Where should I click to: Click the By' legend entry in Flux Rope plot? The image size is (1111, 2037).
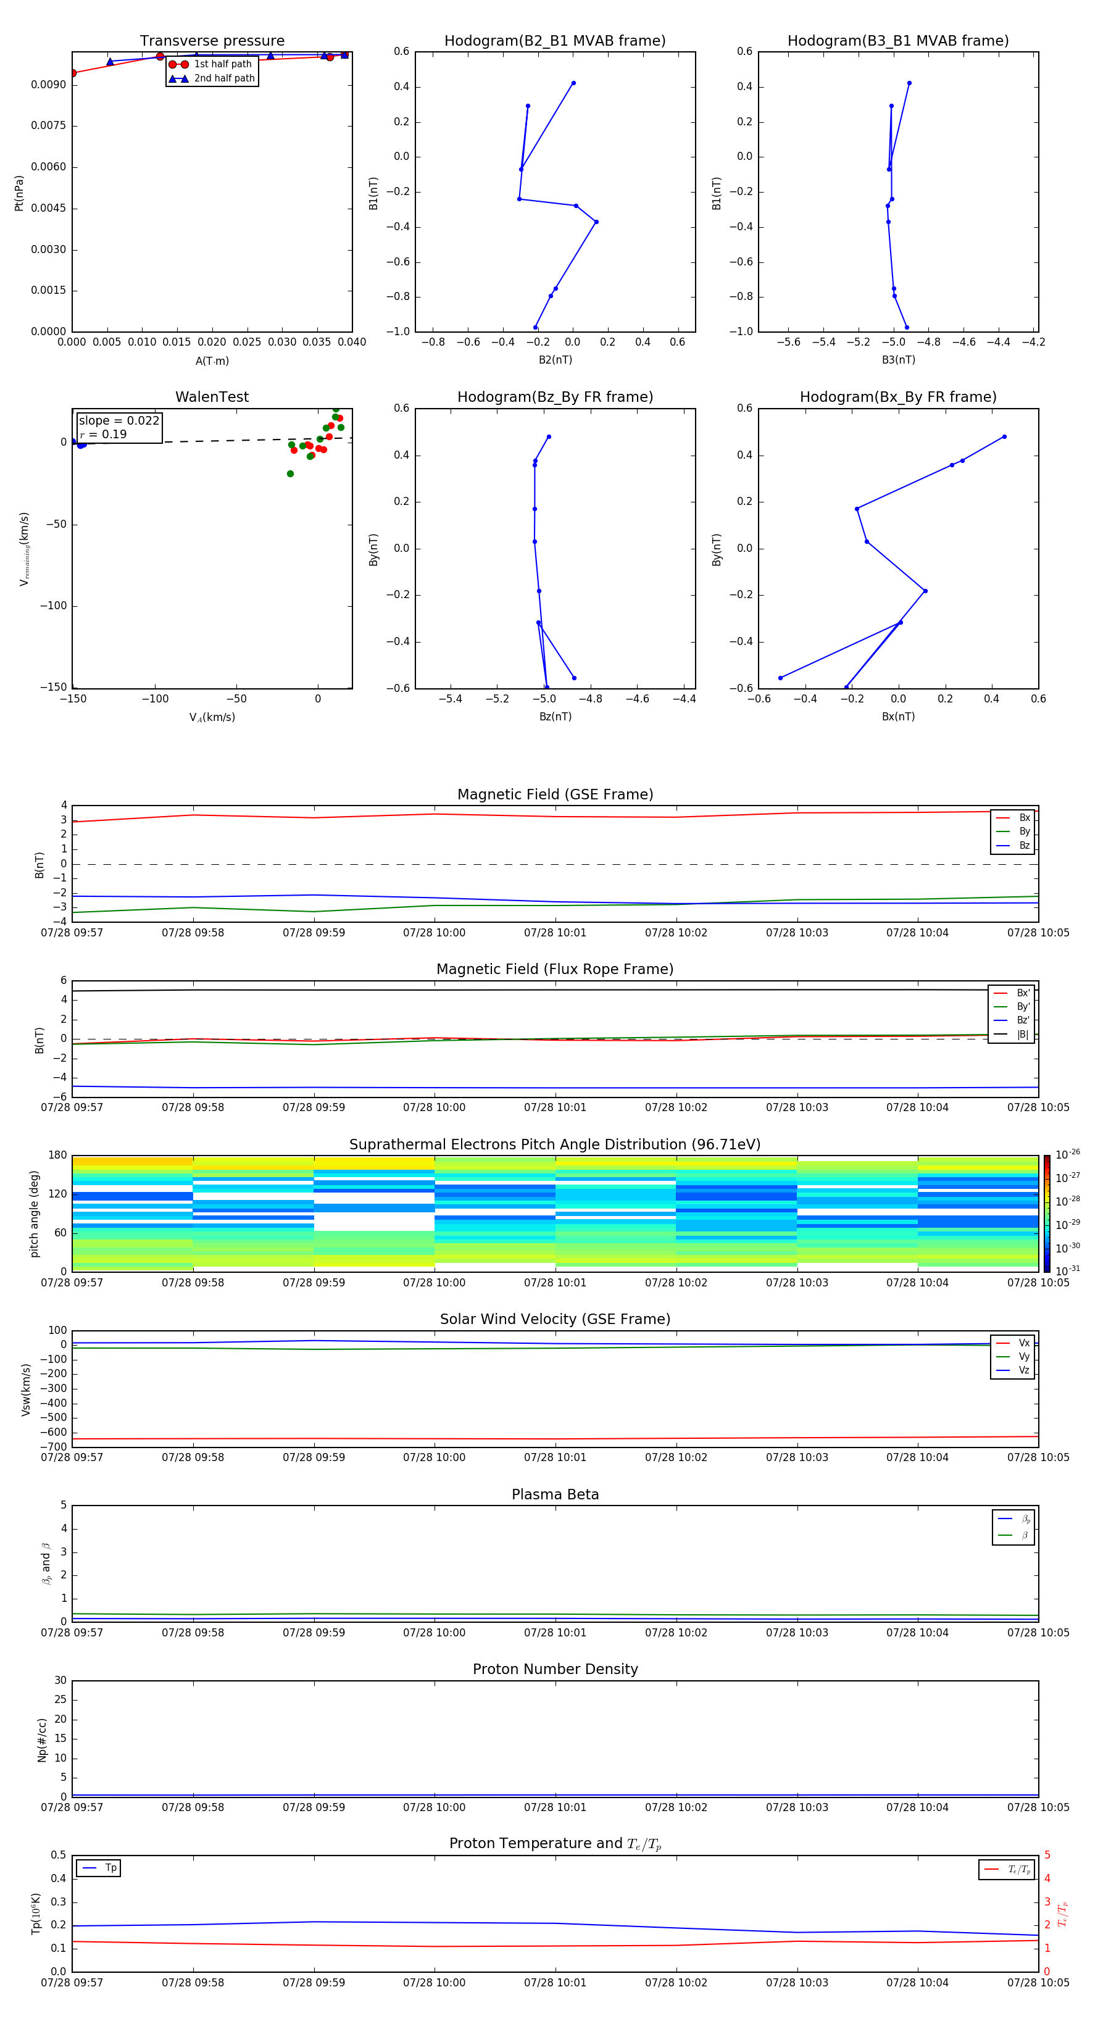click(1012, 1007)
